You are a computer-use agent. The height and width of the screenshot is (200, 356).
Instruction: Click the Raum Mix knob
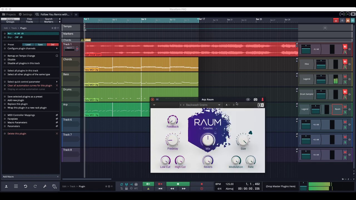[x=208, y=140]
